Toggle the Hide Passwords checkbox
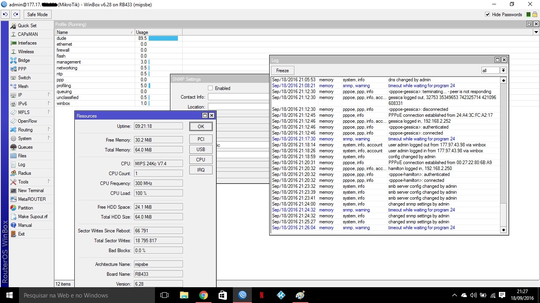Image resolution: width=540 pixels, height=303 pixels. (487, 15)
